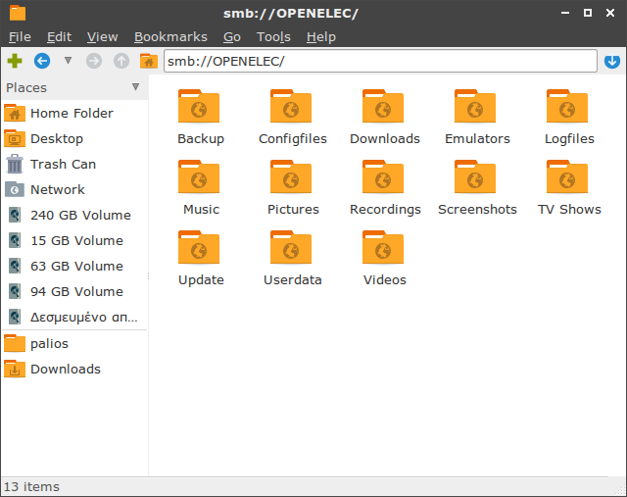Viewport: 627px width, 497px height.
Task: Click the Home folder toolbar icon
Action: [149, 61]
